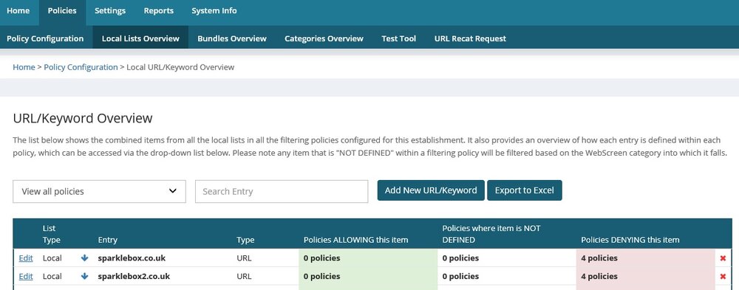Delete sparklebox.co.uk entry with red X
The image size is (739, 290).
click(x=723, y=258)
